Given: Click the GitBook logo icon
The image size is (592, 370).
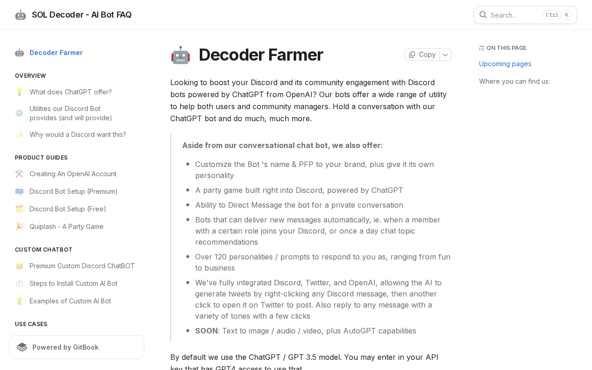Looking at the screenshot, I should [x=22, y=347].
